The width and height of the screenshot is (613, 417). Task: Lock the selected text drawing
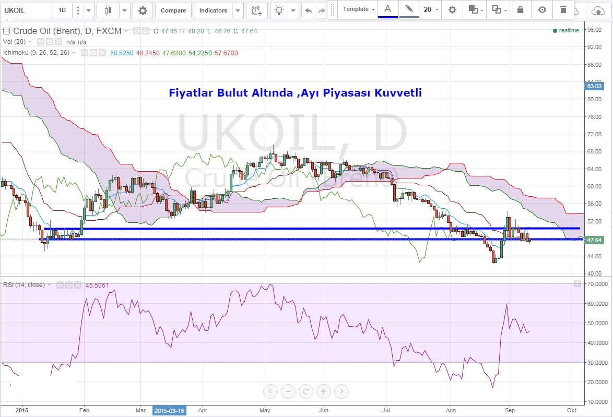[520, 9]
